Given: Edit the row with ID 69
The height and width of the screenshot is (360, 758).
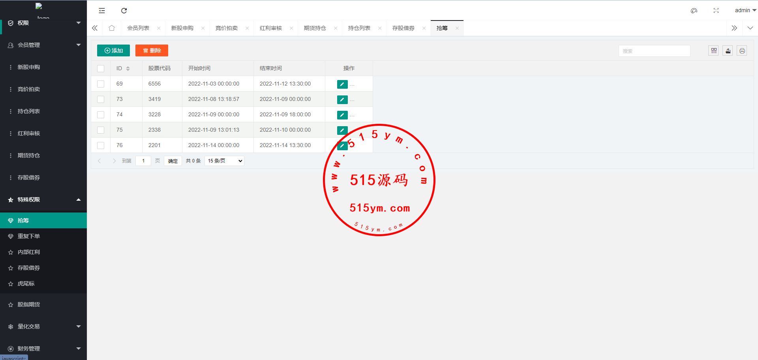Looking at the screenshot, I should click(342, 84).
